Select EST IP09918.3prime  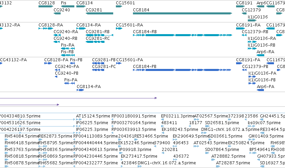pyautogui.click(x=135, y=150)
